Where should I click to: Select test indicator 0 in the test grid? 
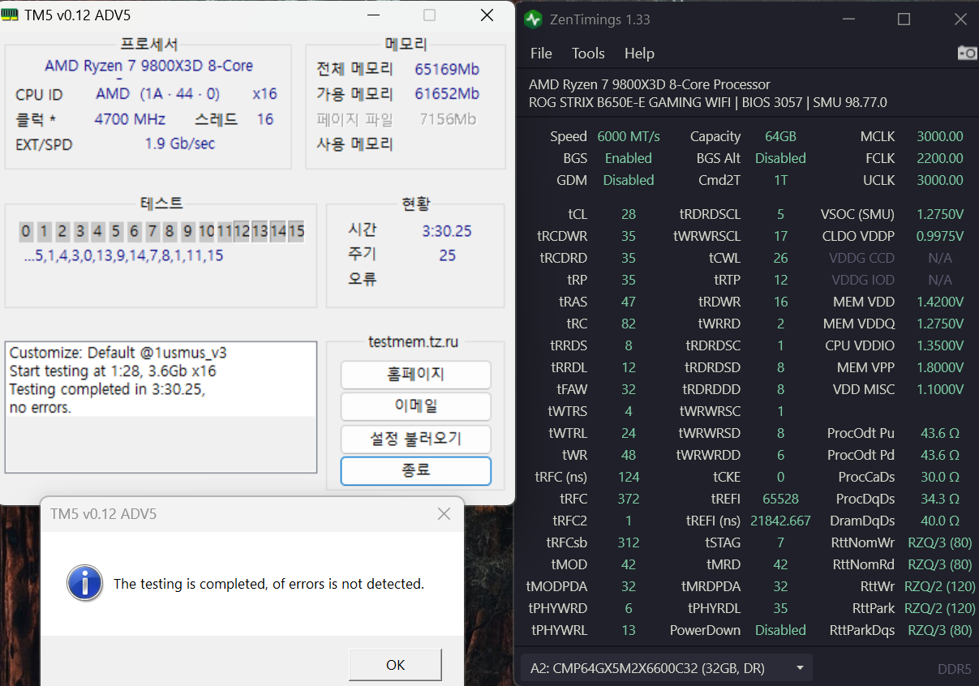pyautogui.click(x=25, y=231)
